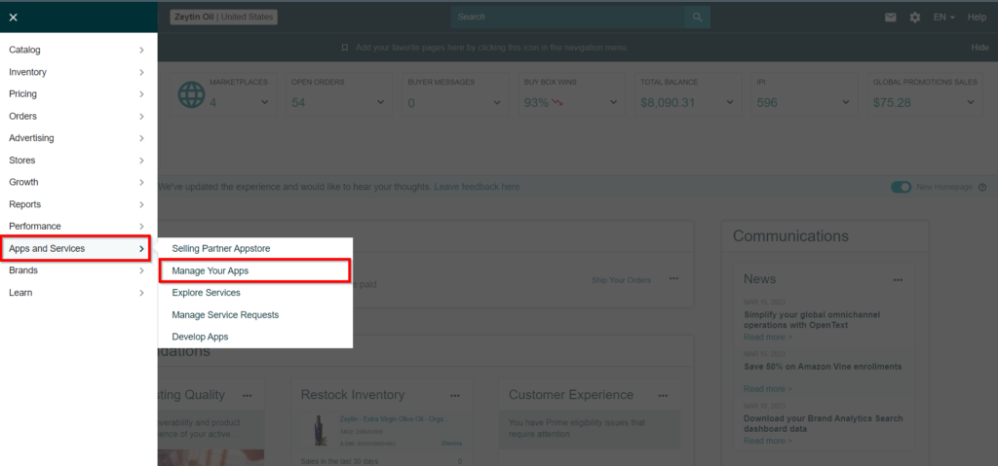
Task: Expand the Catalog menu chevron
Action: pos(141,50)
